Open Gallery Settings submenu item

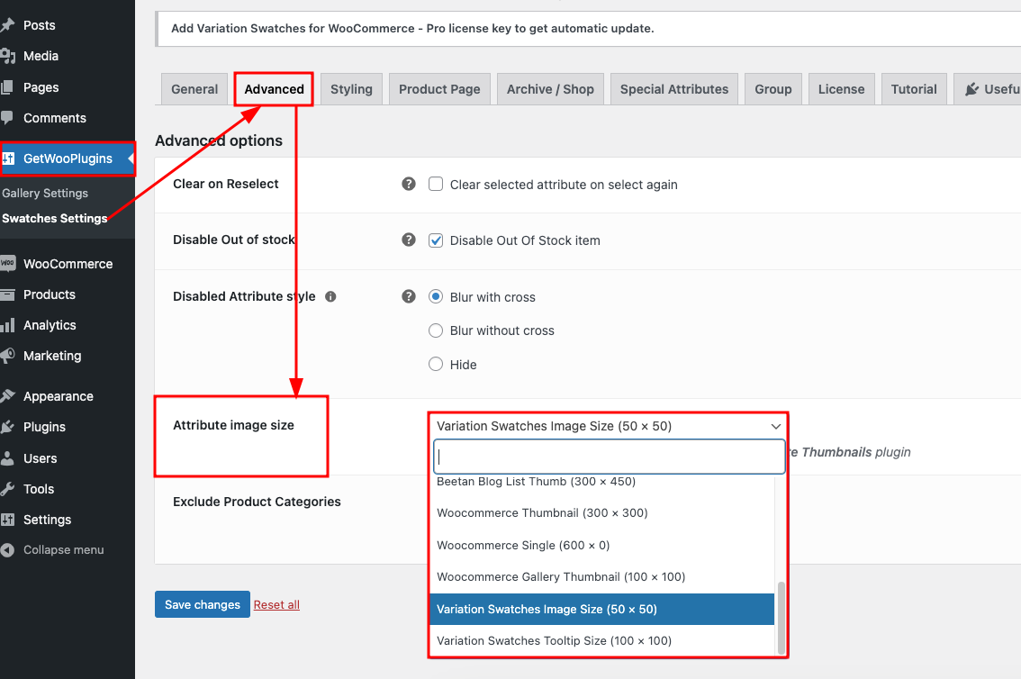click(45, 194)
